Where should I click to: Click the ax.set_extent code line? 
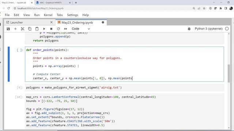click(65, 117)
